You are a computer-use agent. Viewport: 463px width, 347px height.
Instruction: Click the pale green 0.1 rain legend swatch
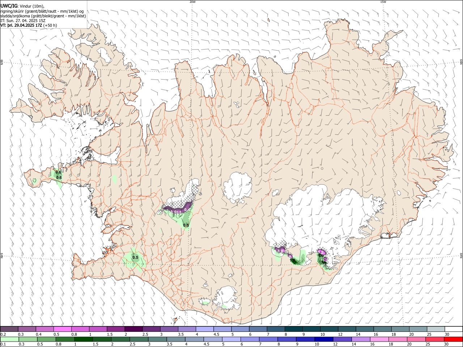click(9, 339)
